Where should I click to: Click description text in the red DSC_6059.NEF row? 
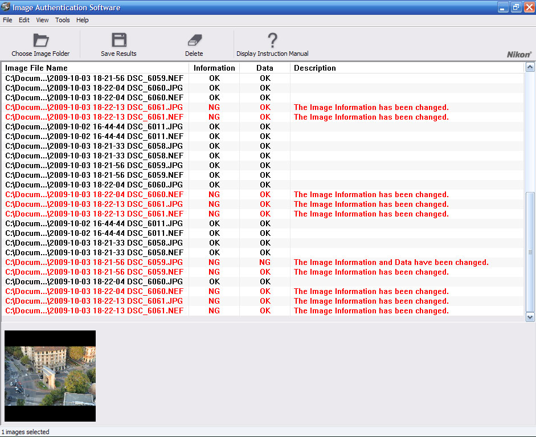[371, 272]
